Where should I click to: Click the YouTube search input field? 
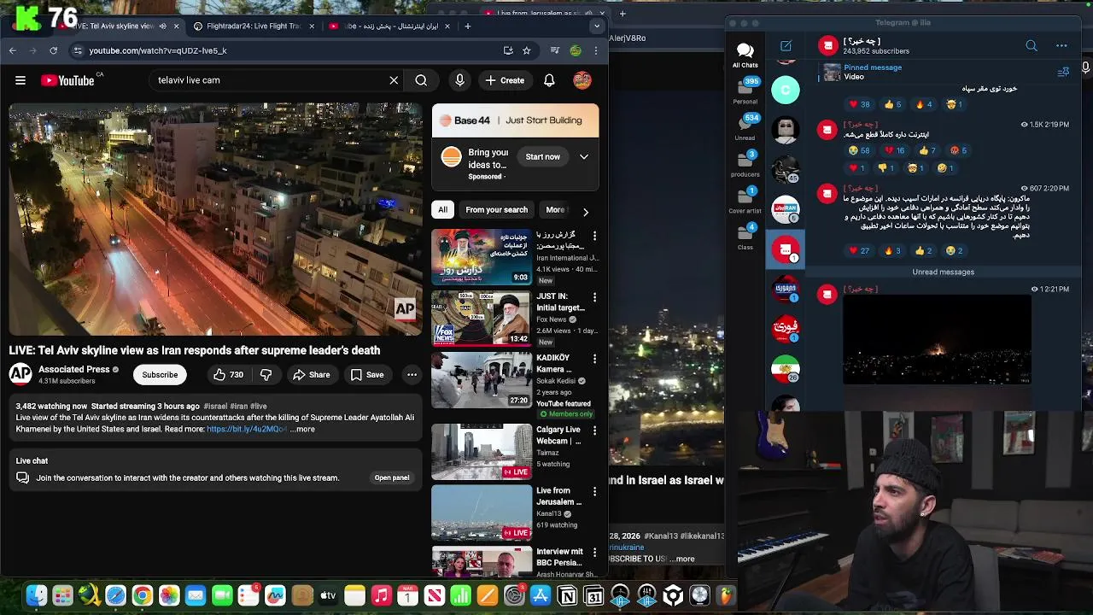click(x=266, y=80)
